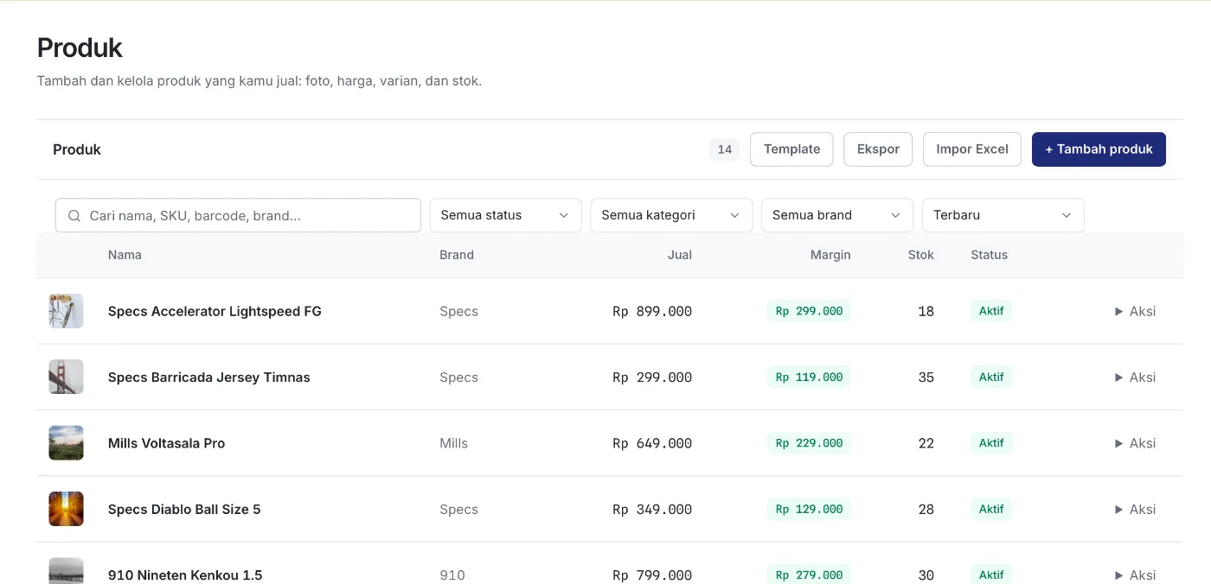The image size is (1211, 584).
Task: Open product Specs Barricada Jersey Timnas name
Action: click(x=209, y=378)
